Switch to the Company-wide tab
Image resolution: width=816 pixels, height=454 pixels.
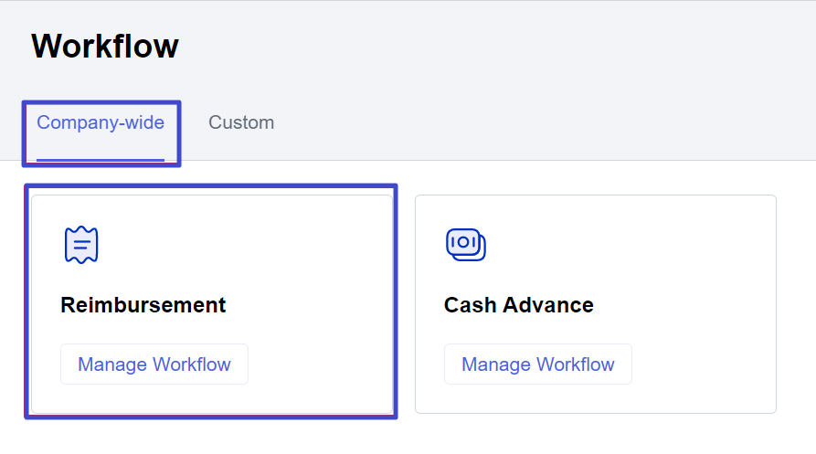(101, 122)
